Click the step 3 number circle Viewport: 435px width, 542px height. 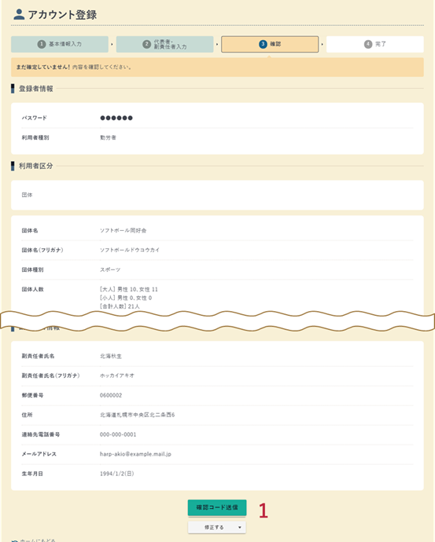(x=263, y=44)
